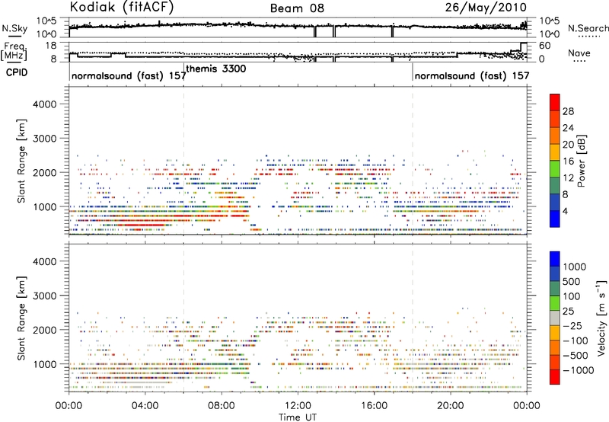Click the 'Freq. [MHz]' label
This screenshot has height=422, width=609.
pyautogui.click(x=14, y=51)
